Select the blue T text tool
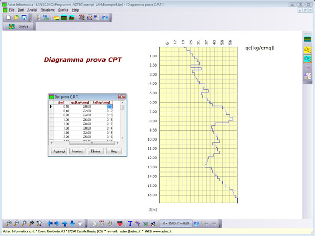The width and height of the screenshot is (315, 236). (x=130, y=223)
